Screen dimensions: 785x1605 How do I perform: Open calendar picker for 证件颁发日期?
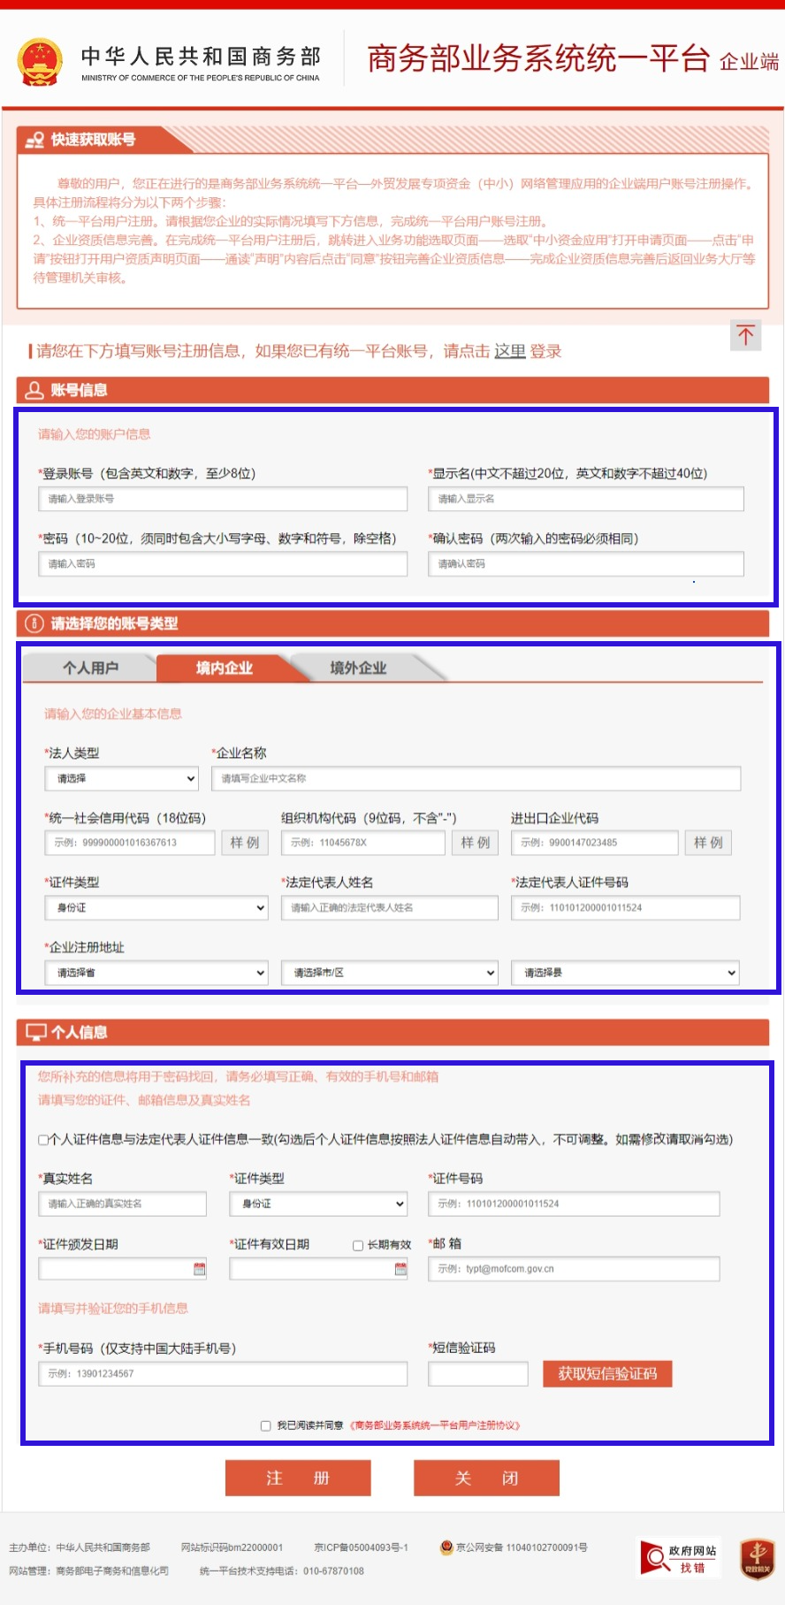200,1269
